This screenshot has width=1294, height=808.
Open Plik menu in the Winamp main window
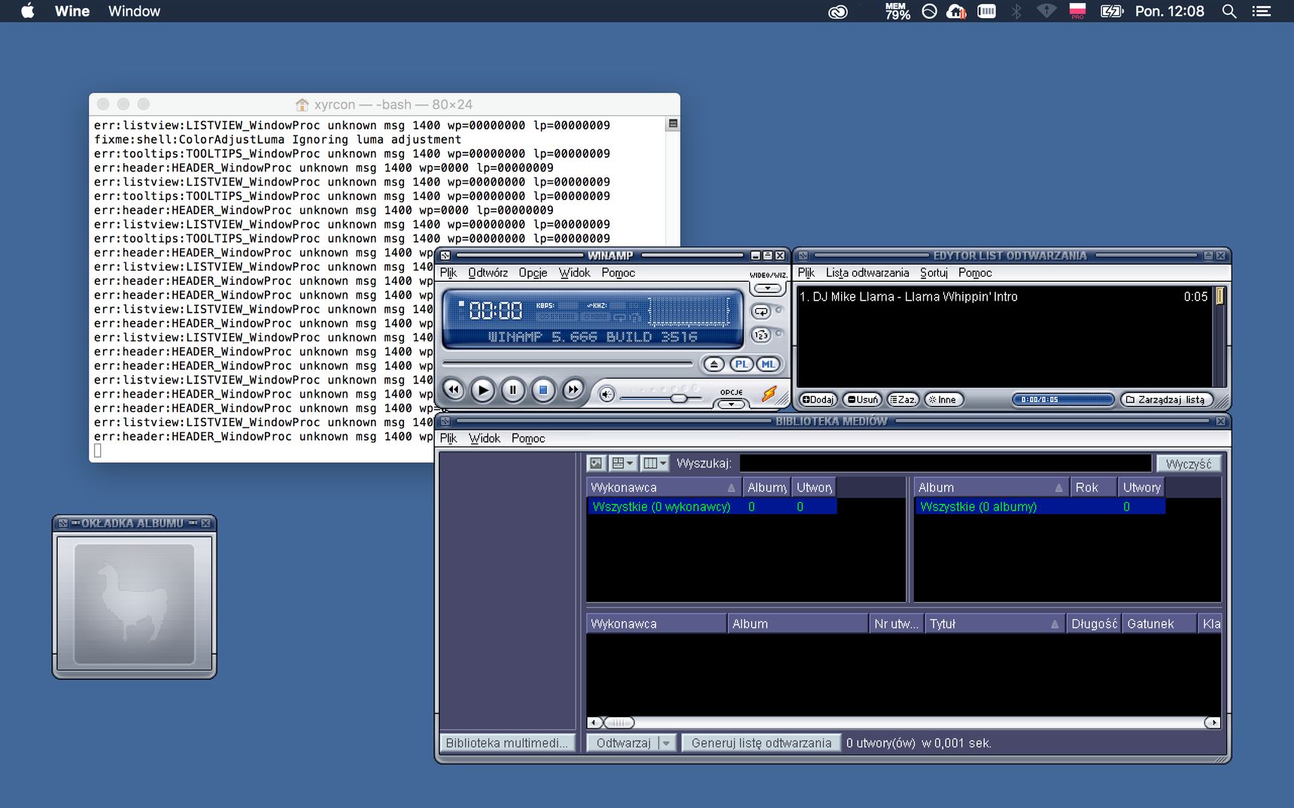point(448,273)
